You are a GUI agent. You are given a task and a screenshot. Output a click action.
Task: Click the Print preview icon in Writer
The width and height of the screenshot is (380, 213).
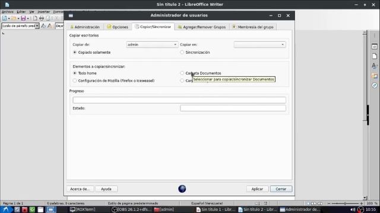tap(48, 18)
